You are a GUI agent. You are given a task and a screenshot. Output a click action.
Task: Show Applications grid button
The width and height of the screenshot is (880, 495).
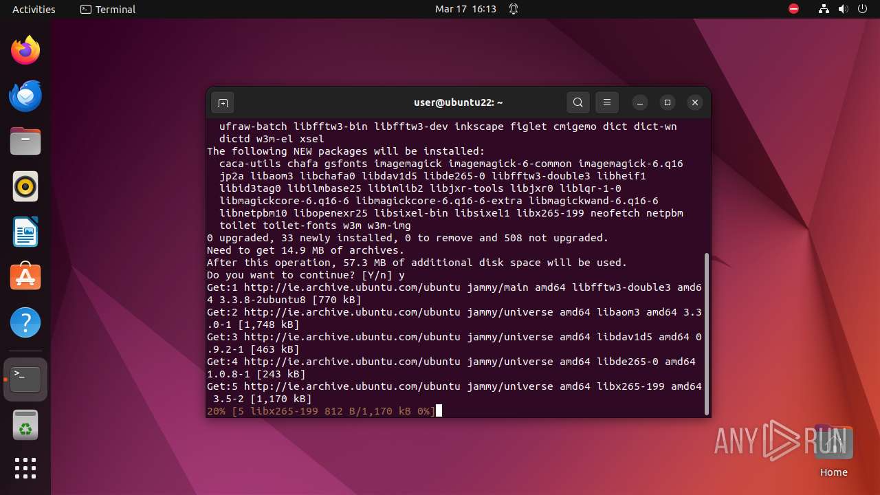[25, 468]
